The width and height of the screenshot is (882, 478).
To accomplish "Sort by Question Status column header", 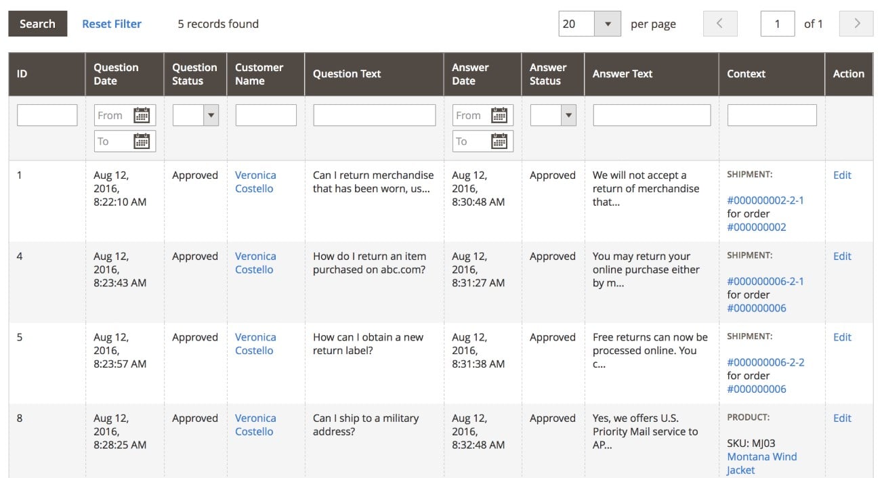I will pyautogui.click(x=196, y=74).
